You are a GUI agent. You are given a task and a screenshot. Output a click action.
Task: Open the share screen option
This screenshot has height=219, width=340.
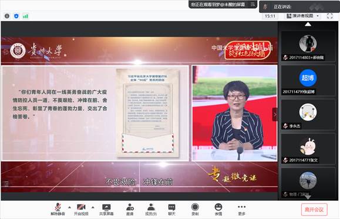point(106,209)
